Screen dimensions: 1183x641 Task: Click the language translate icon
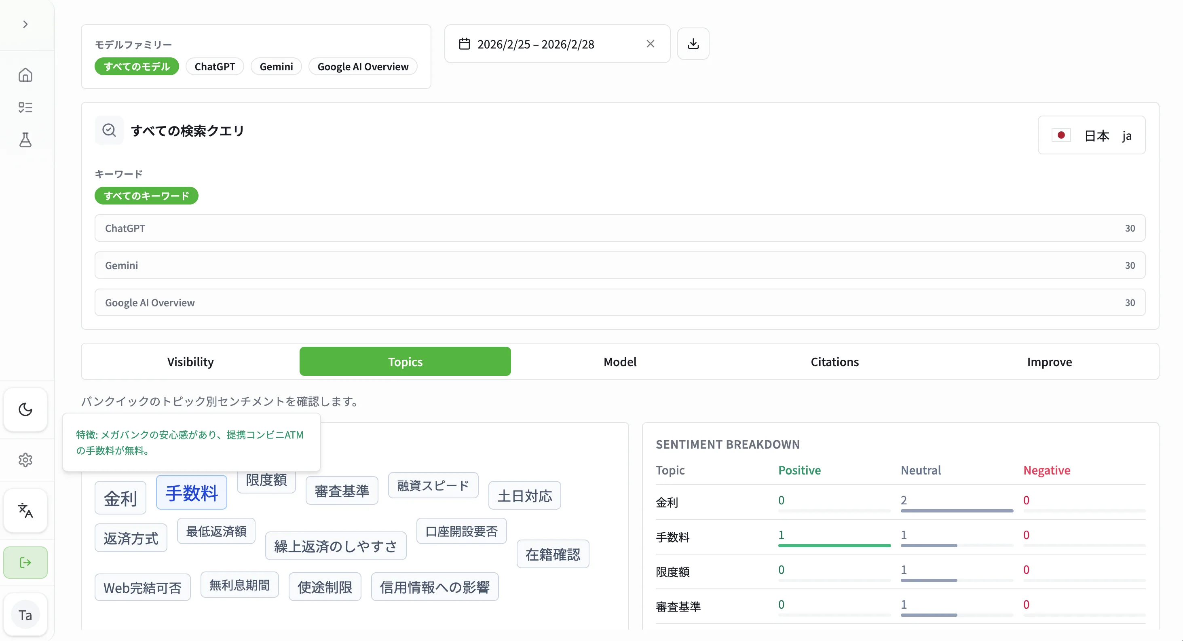coord(25,510)
